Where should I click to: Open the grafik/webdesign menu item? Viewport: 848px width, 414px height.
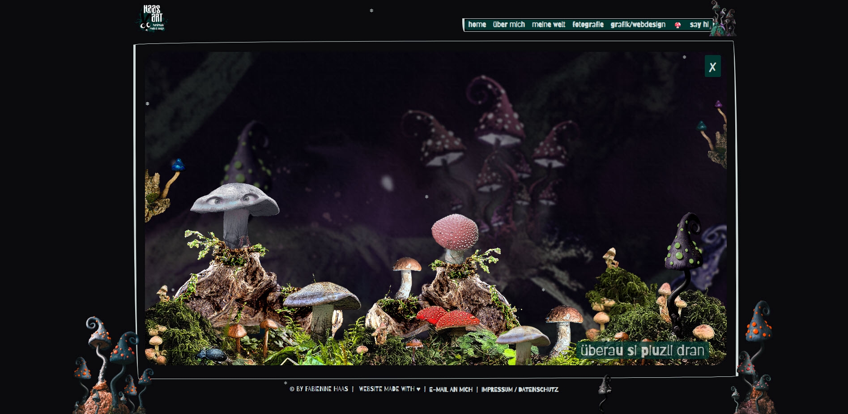tap(638, 25)
